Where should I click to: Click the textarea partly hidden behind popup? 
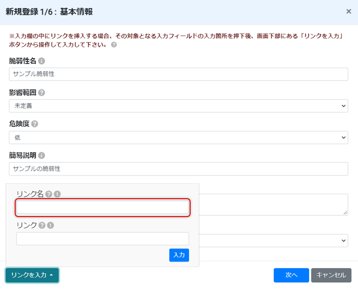pos(274,205)
